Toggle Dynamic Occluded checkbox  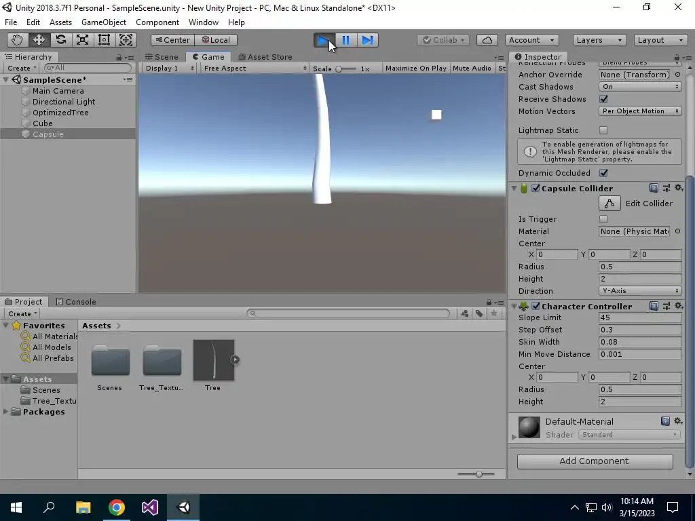click(x=603, y=173)
